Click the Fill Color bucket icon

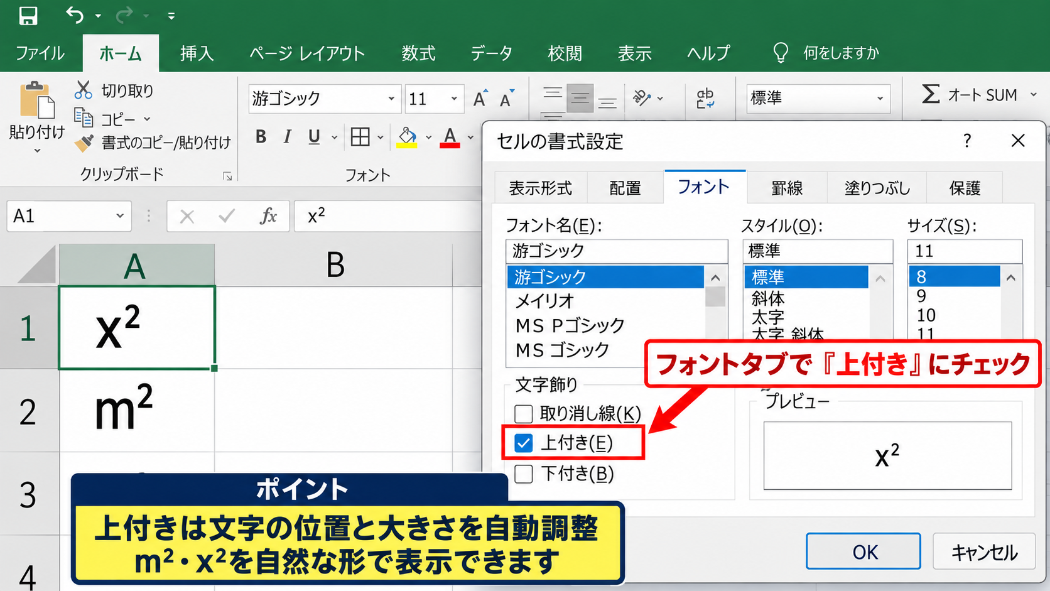[x=407, y=137]
